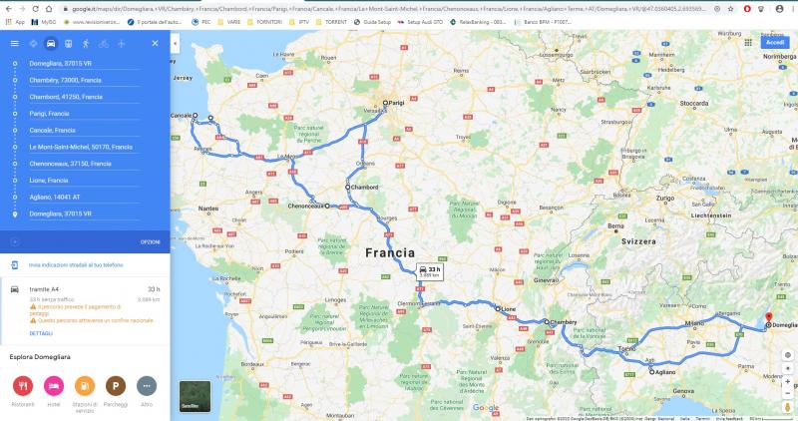Open route OPZIONI settings
Image resolution: width=798 pixels, height=421 pixels.
click(x=151, y=242)
